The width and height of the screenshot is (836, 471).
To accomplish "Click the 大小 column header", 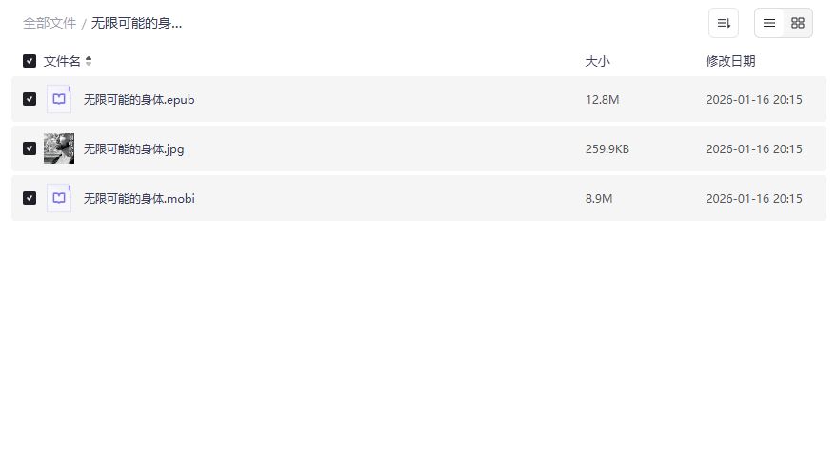I will click(x=597, y=61).
